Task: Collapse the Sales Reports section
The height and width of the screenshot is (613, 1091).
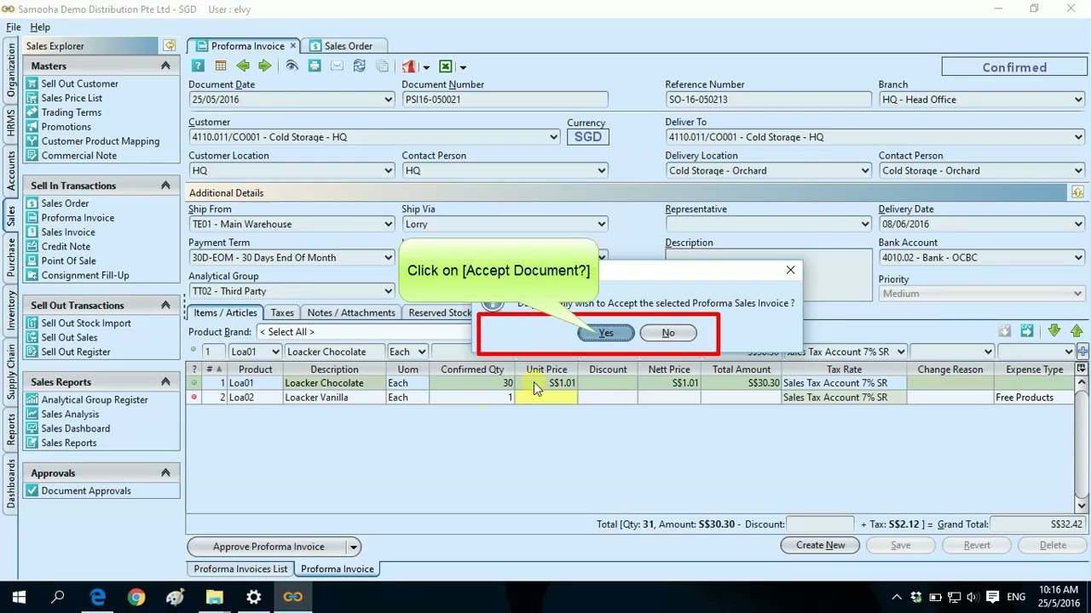Action: pyautogui.click(x=165, y=381)
